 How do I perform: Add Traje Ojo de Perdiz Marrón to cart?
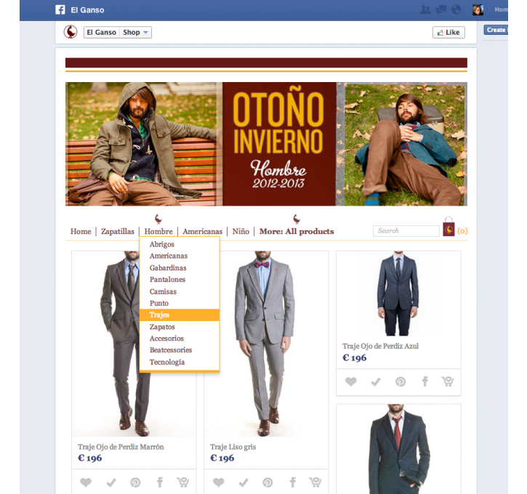pos(183,482)
